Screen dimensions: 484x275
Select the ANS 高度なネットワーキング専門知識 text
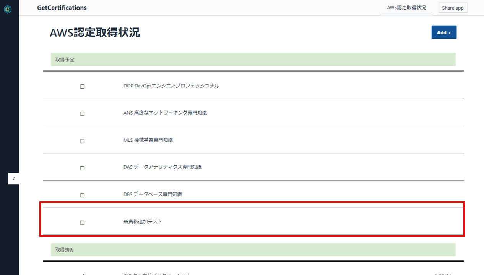click(x=165, y=113)
